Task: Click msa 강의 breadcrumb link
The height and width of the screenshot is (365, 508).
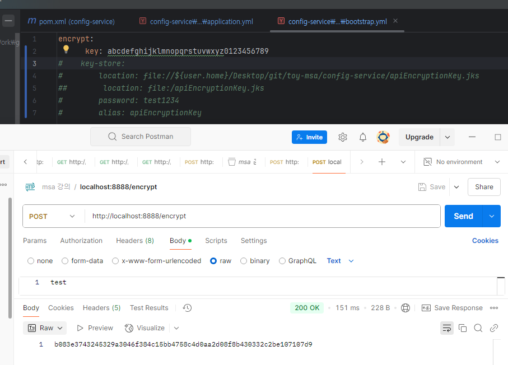Action: (x=55, y=187)
